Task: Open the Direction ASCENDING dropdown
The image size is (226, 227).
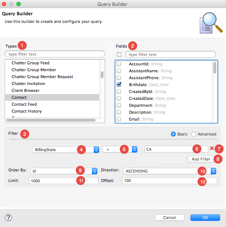Action: (x=170, y=171)
